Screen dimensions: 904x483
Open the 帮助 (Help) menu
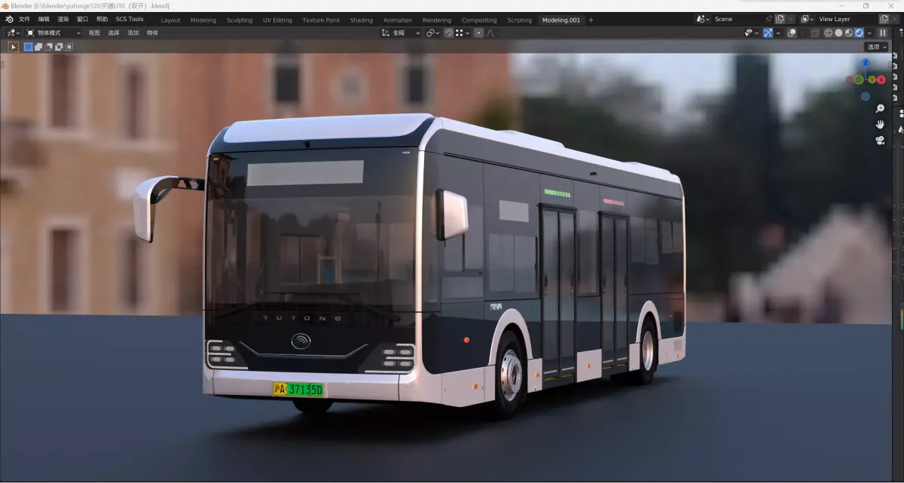pos(102,20)
